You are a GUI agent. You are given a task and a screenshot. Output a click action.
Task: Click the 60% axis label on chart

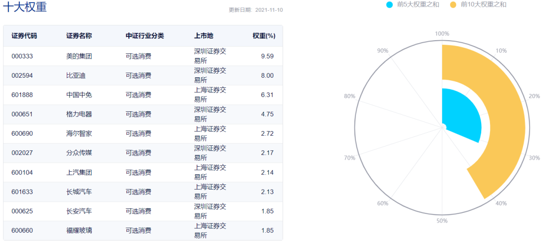382,203
